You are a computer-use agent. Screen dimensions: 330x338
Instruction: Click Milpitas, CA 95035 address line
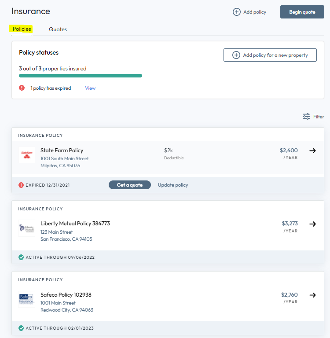(60, 165)
